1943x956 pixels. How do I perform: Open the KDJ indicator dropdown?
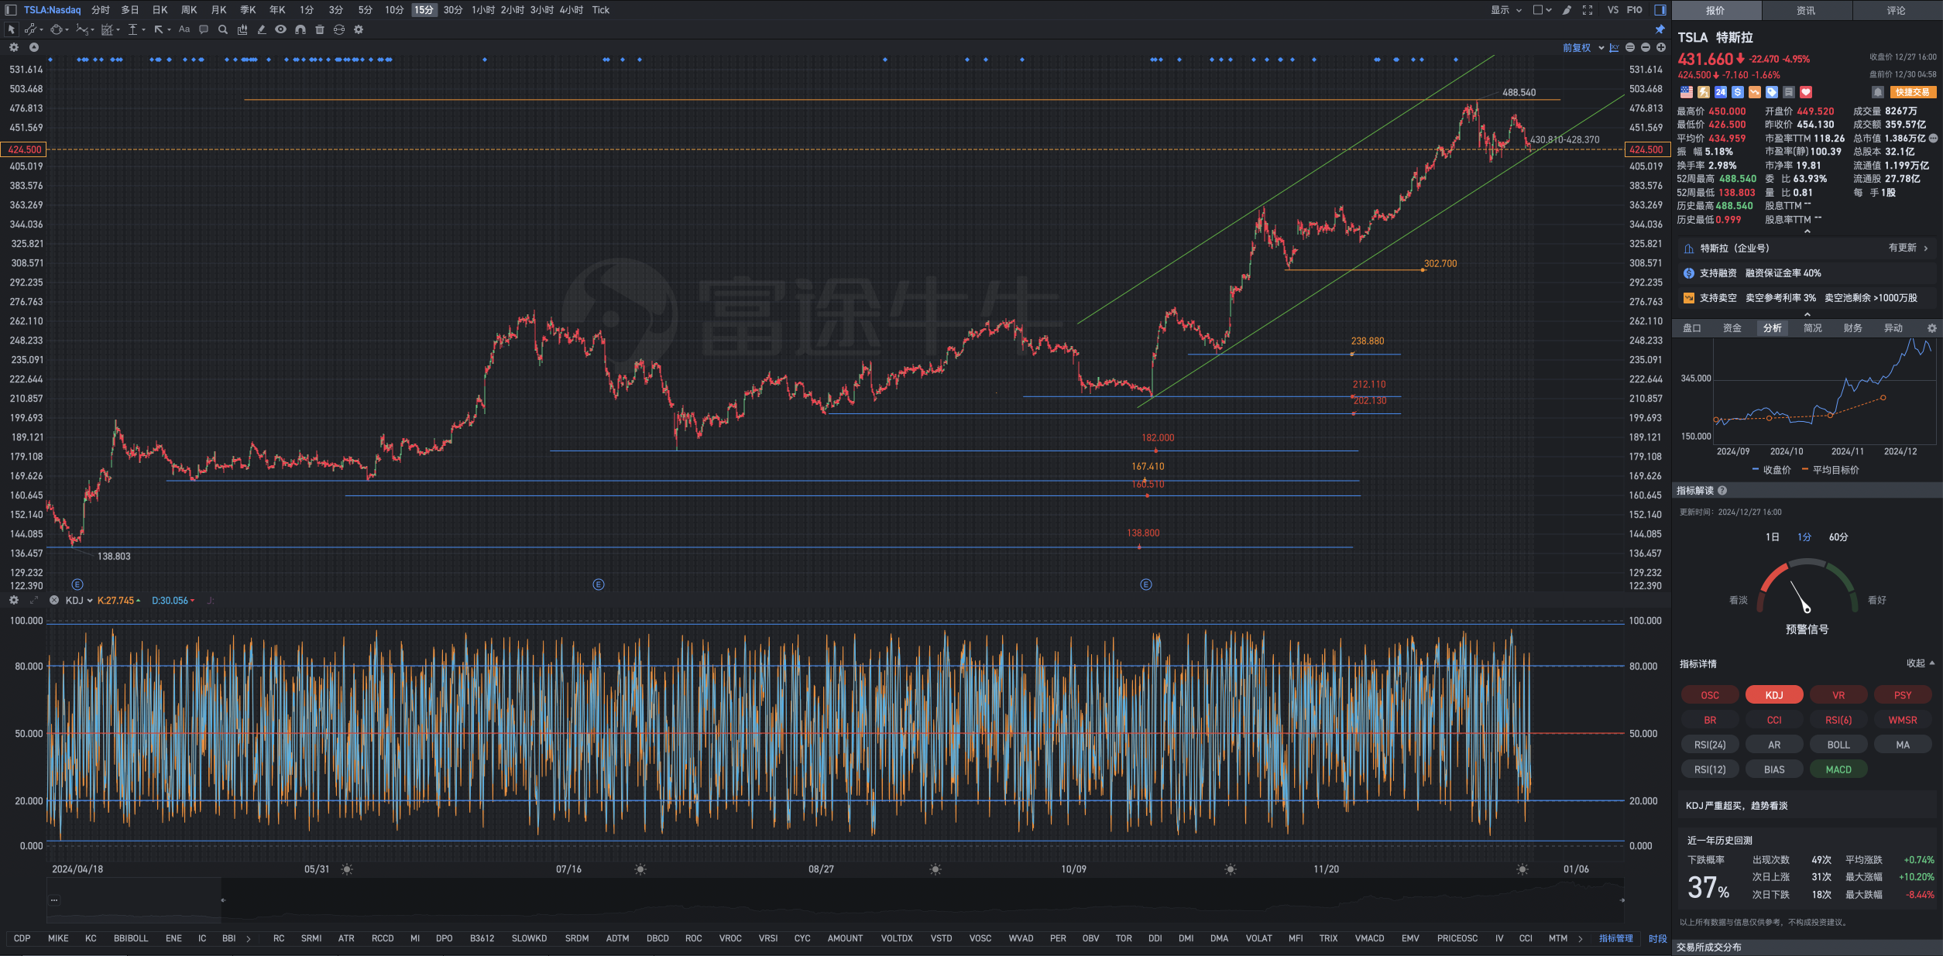[x=79, y=601]
